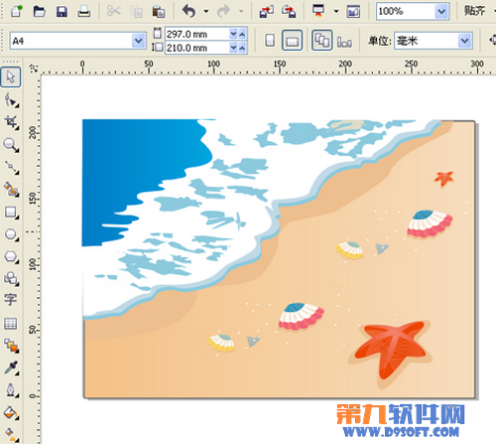Open the redo history dropdown arrow

(x=241, y=11)
